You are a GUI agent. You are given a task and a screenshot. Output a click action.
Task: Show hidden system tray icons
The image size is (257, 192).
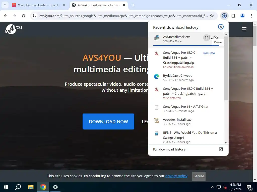click(x=212, y=187)
